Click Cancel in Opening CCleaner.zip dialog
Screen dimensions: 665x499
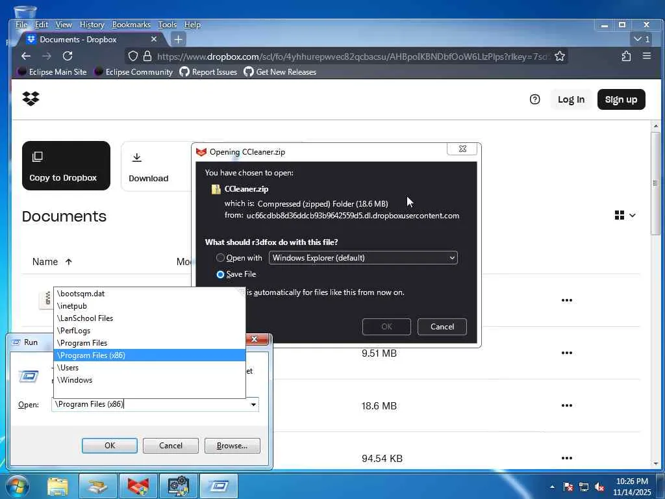[442, 327]
